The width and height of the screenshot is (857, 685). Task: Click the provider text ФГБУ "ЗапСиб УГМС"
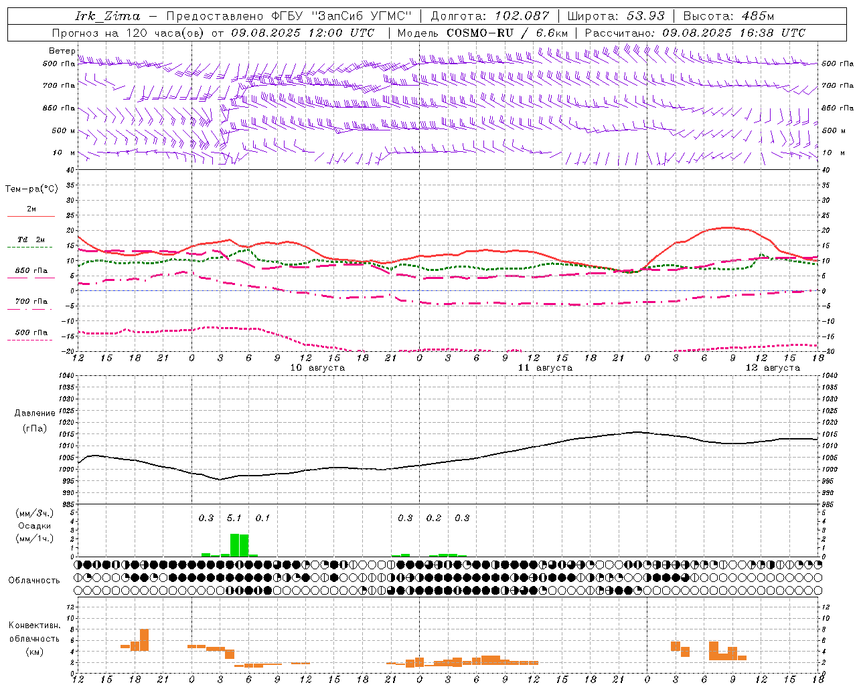click(341, 16)
